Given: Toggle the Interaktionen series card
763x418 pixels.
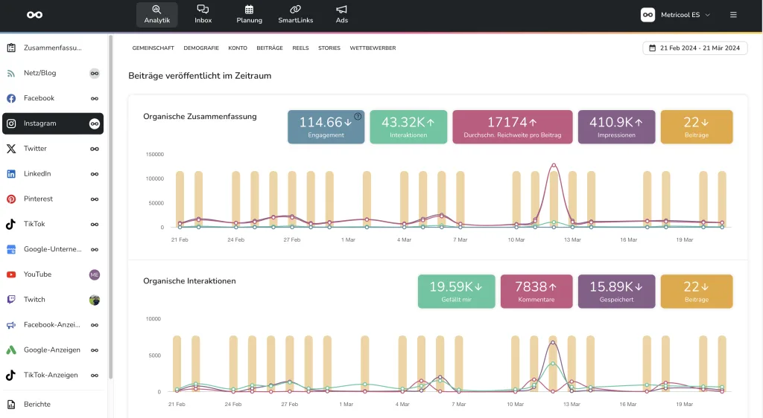Looking at the screenshot, I should (408, 126).
